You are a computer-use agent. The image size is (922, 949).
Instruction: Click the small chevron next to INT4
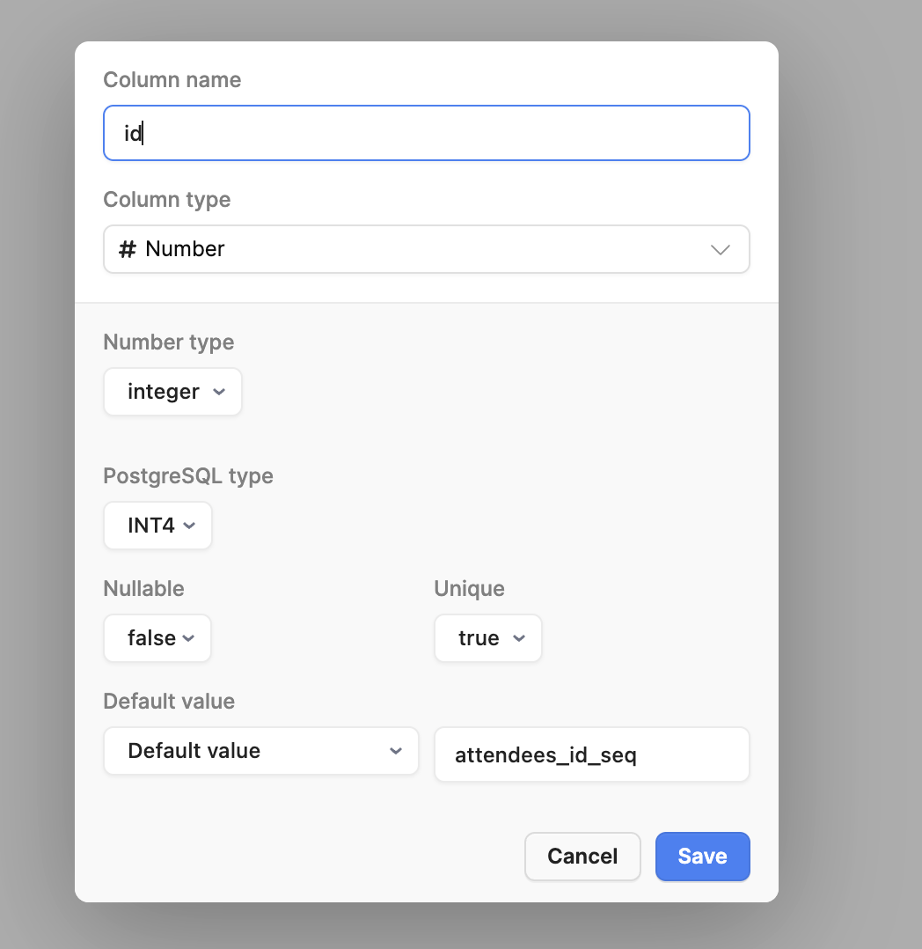pos(189,526)
